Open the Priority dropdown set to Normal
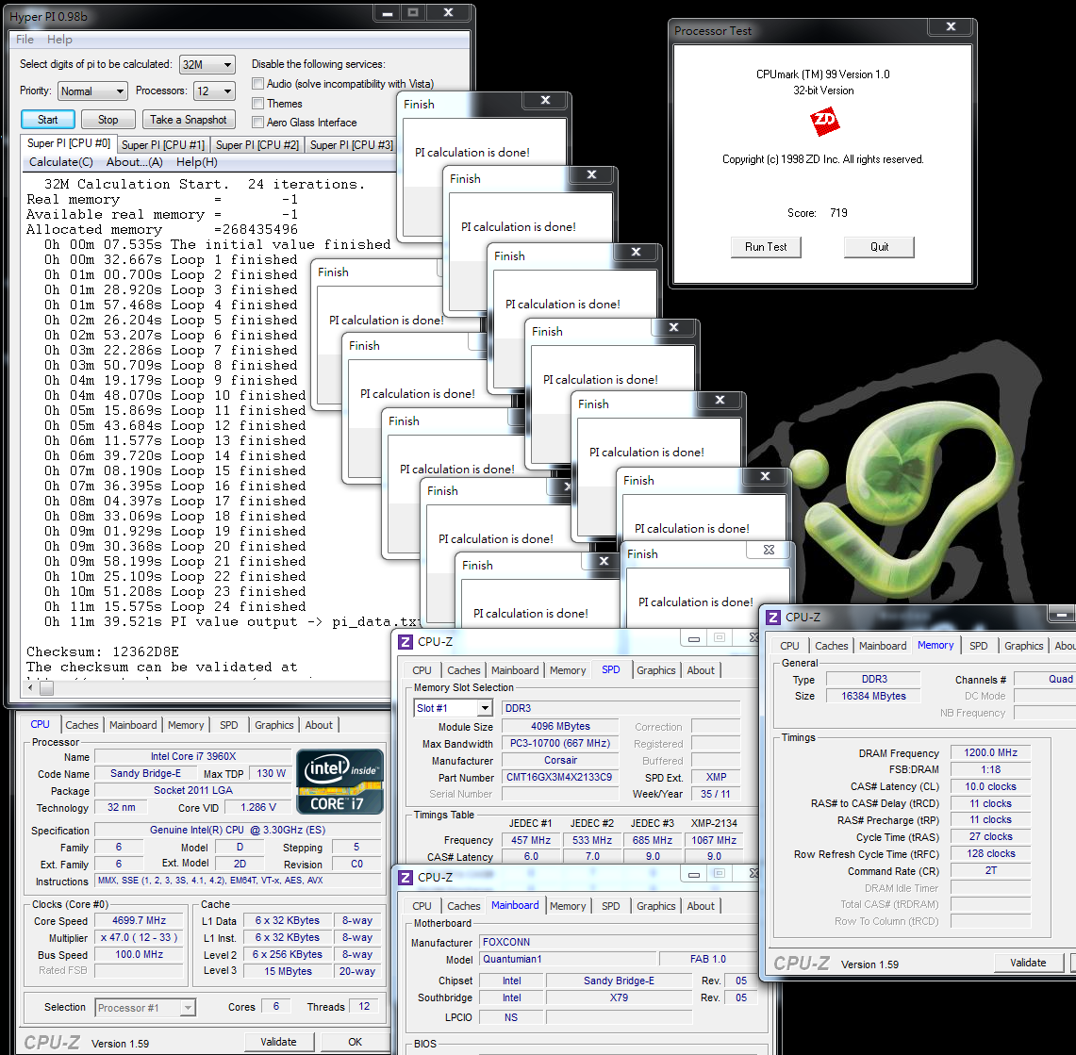Viewport: 1076px width, 1055px height. 92,91
